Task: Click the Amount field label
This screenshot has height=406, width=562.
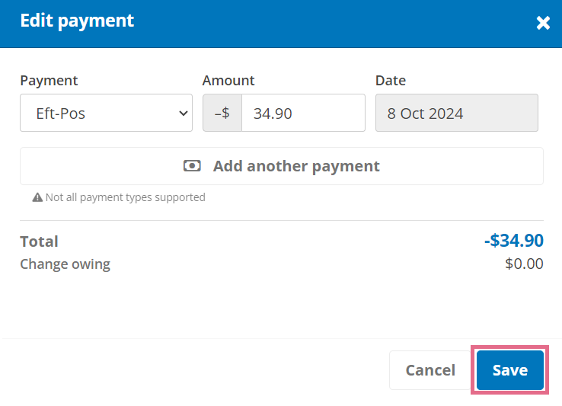Action: tap(228, 80)
